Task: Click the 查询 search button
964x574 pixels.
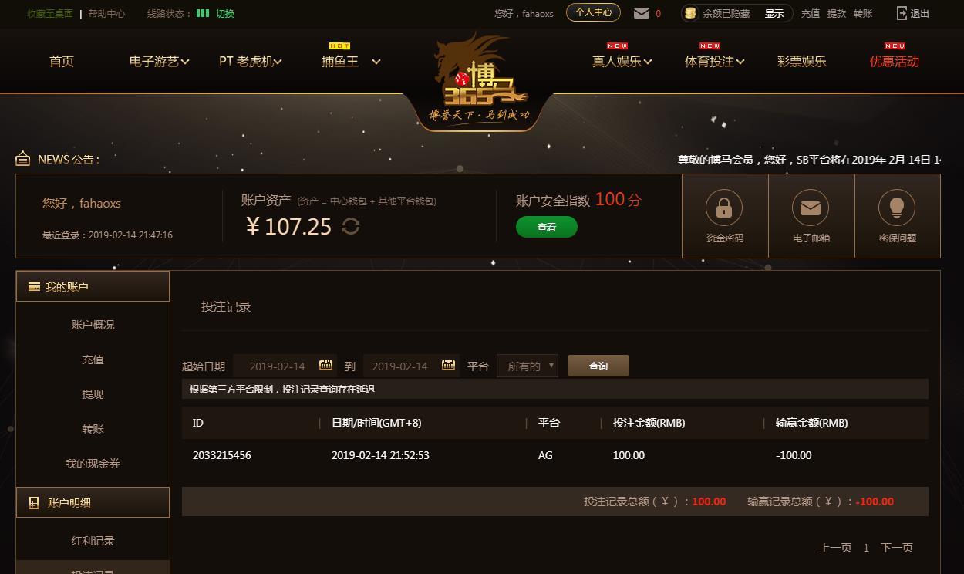Action: coord(598,366)
